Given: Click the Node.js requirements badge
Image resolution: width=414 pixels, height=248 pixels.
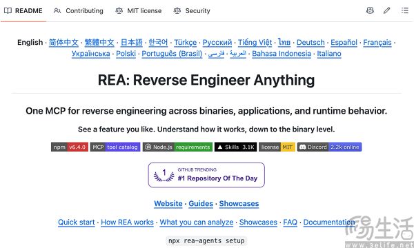Looking at the screenshot, I should pos(177,147).
